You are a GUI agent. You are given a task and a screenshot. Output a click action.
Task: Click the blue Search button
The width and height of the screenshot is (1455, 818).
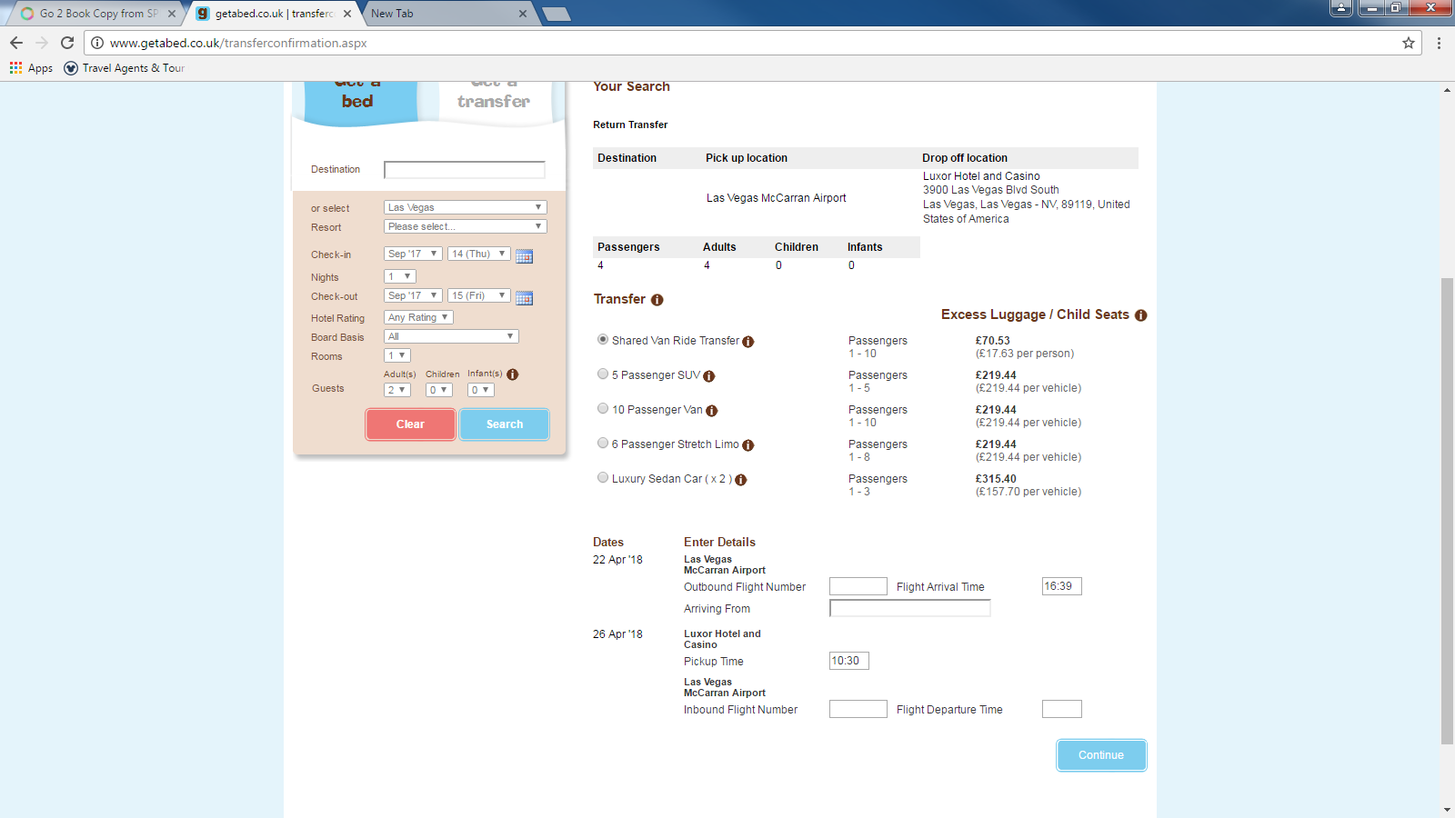pyautogui.click(x=505, y=424)
